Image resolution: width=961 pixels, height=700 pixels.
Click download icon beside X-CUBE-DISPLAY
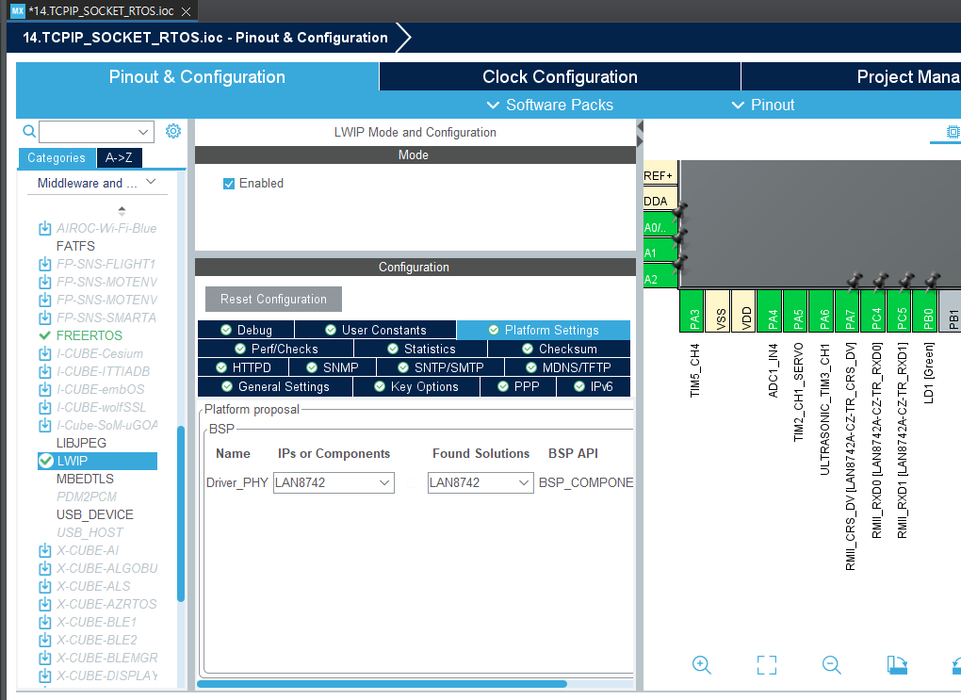click(44, 676)
